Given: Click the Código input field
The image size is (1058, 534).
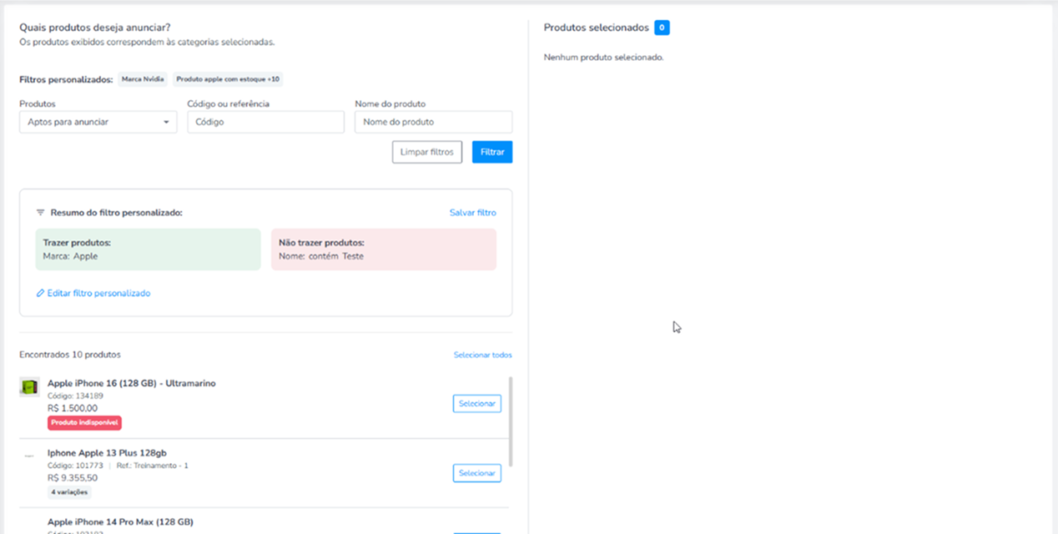Looking at the screenshot, I should (265, 122).
